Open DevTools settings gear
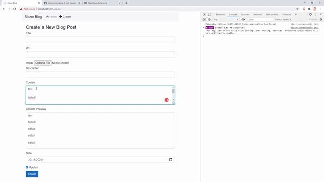The width and height of the screenshot is (324, 182). (310, 15)
